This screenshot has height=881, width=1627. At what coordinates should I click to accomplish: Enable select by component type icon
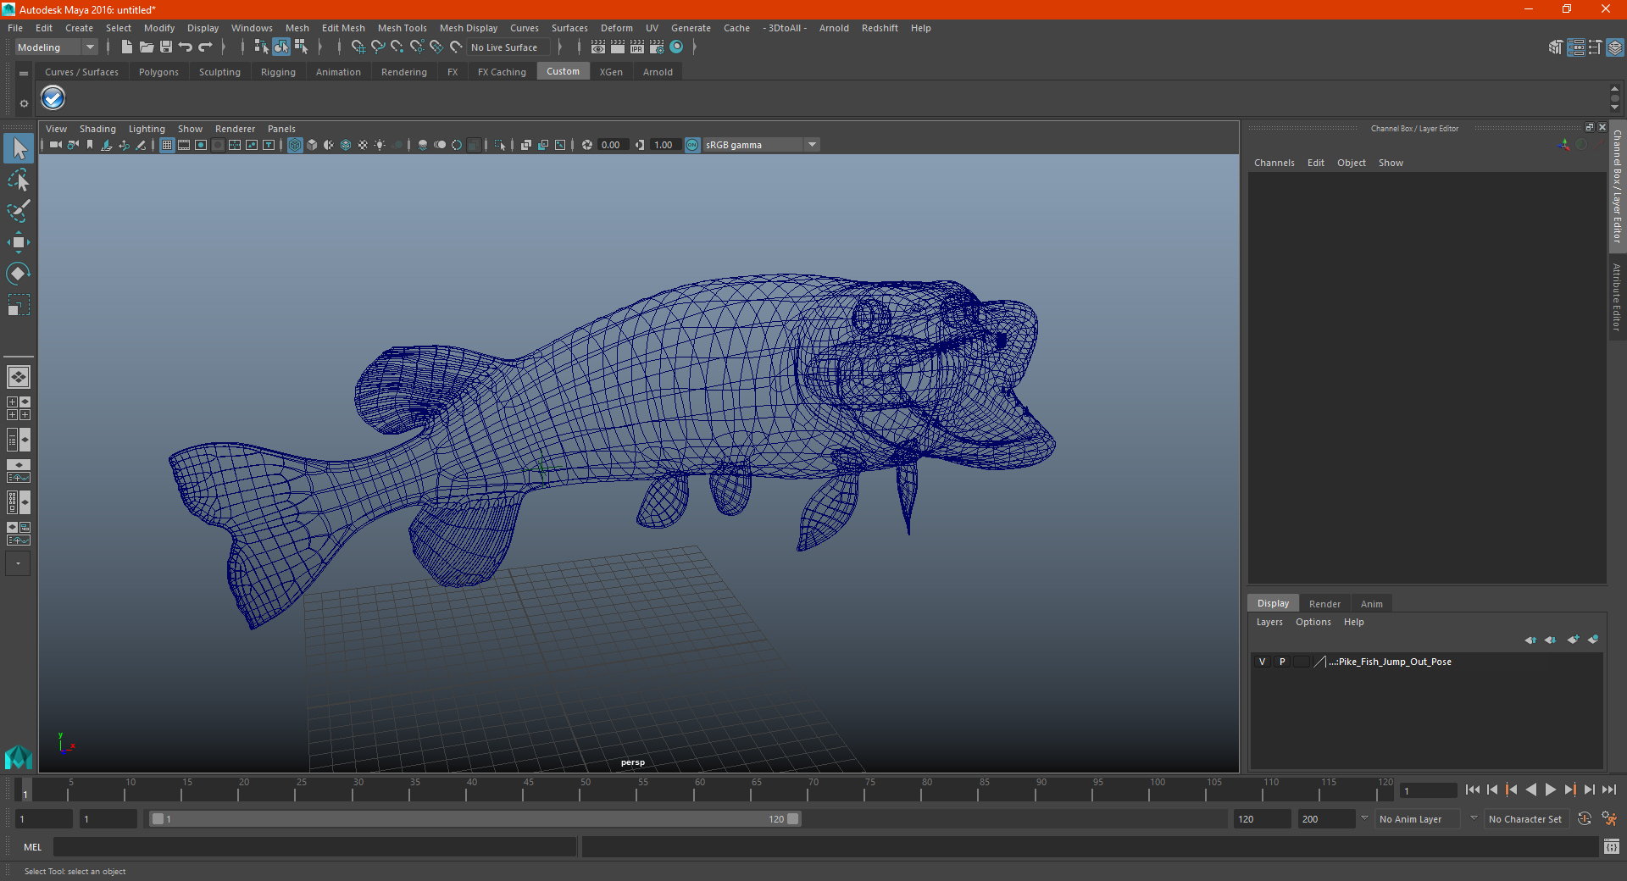(301, 47)
